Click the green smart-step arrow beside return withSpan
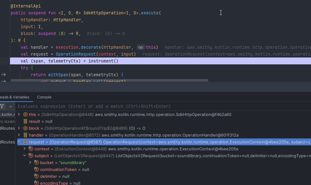311x185 pixels. coord(3,74)
